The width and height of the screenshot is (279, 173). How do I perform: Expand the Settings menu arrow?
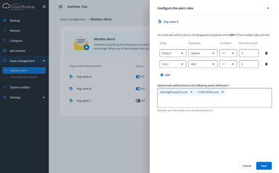(x=44, y=98)
